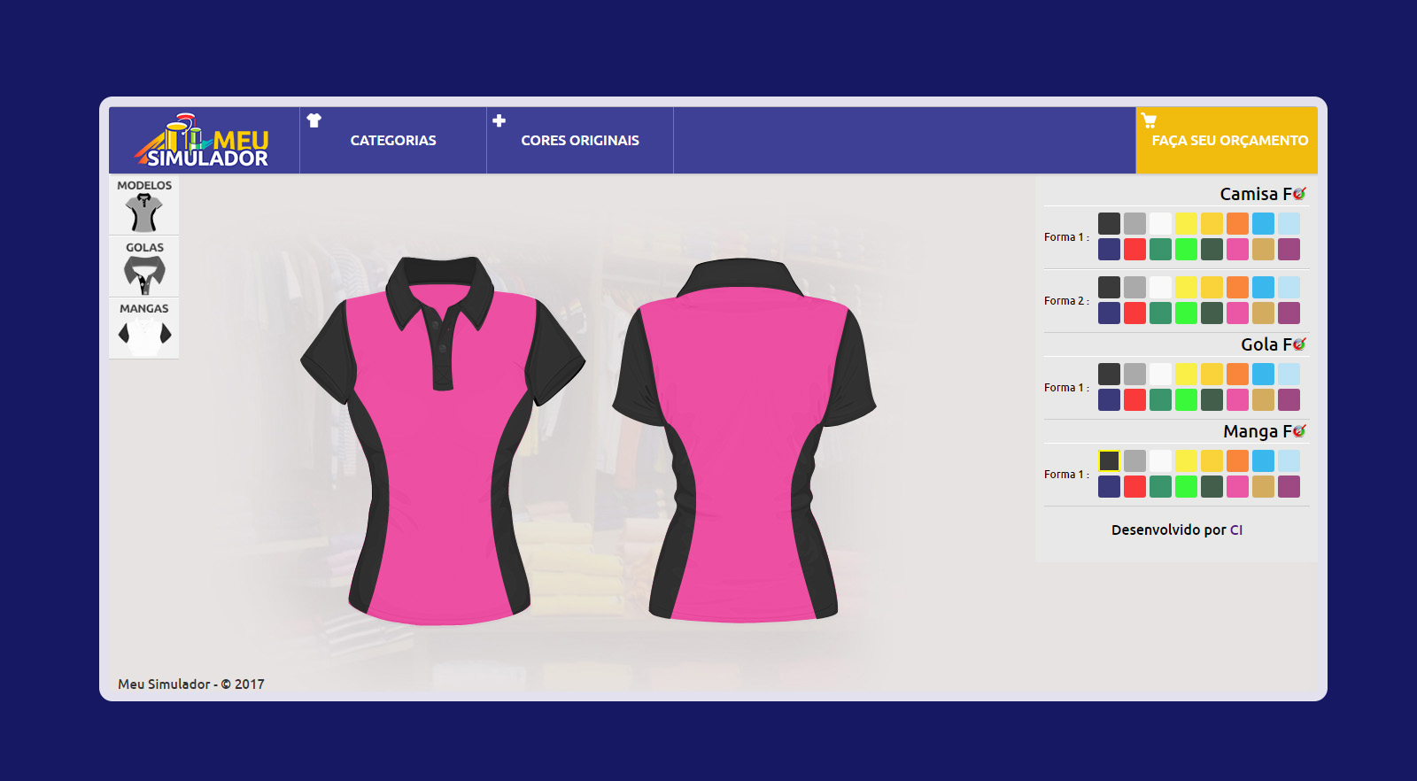Viewport: 1417px width, 781px height.
Task: Click the front view polo shirt preview
Action: 443,440
